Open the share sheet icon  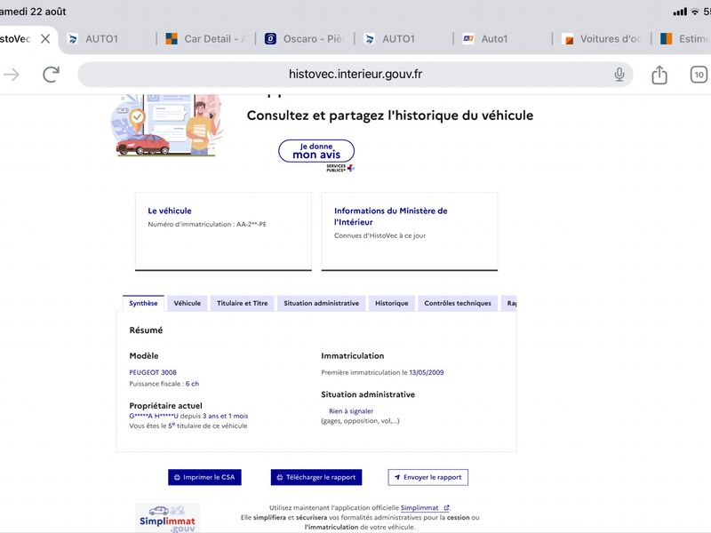coord(659,75)
